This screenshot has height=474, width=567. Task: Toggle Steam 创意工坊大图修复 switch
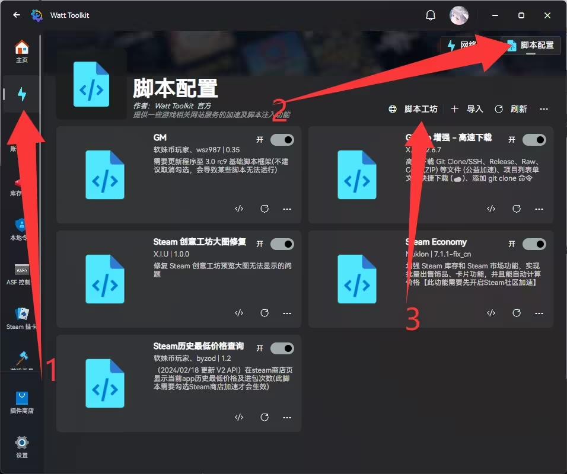tap(282, 244)
